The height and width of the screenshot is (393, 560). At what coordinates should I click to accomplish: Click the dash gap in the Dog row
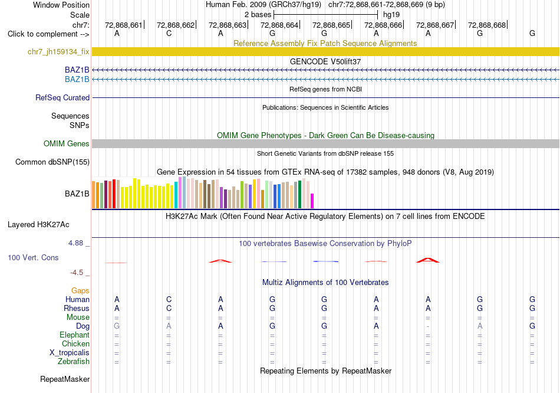point(428,326)
